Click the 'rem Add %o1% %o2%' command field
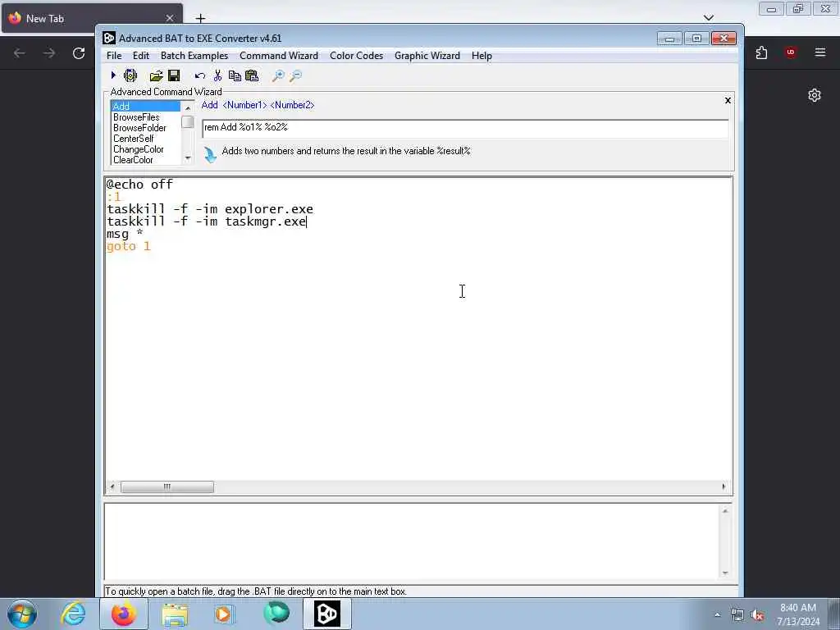Viewport: 840px width, 630px height. coord(465,129)
